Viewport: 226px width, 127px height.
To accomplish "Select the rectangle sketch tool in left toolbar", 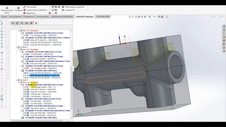I will [x=2, y=31].
